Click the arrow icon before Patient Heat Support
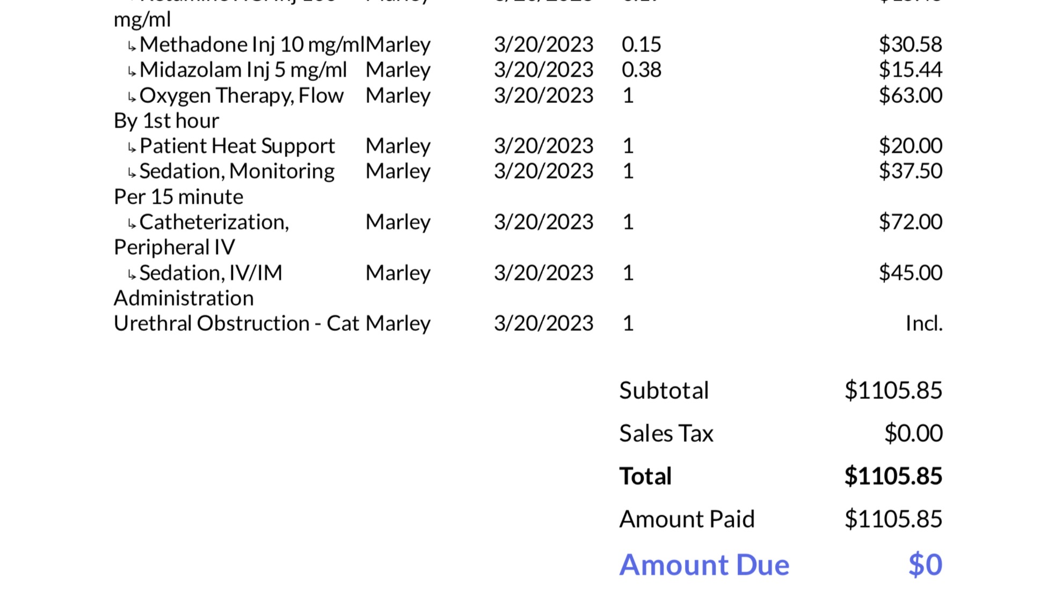This screenshot has width=1064, height=600. coord(132,148)
